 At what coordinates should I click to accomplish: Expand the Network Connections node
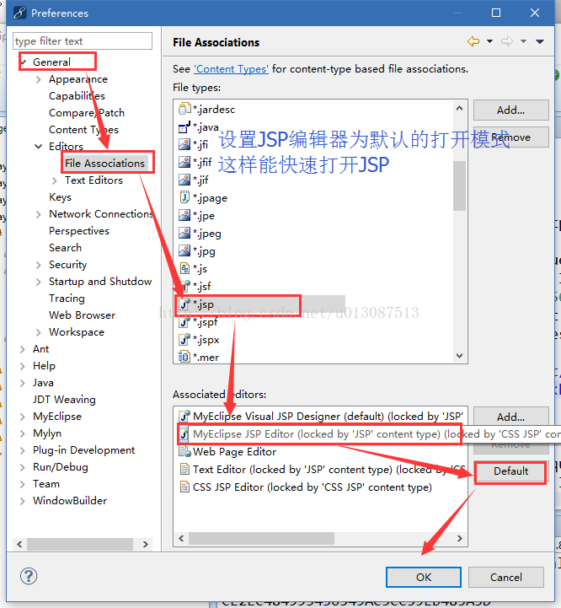39,214
